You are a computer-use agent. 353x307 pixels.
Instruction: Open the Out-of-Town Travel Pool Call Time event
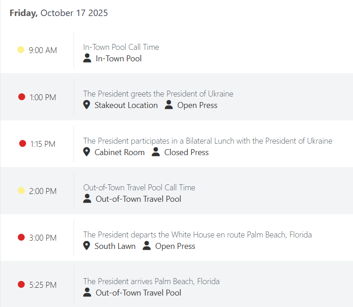click(139, 188)
